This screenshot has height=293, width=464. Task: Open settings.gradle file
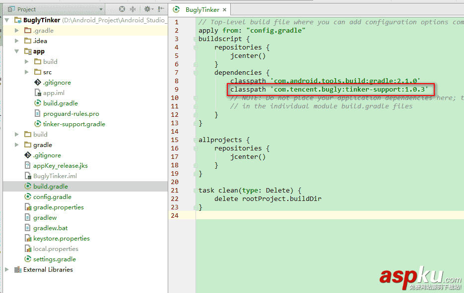[x=55, y=259]
